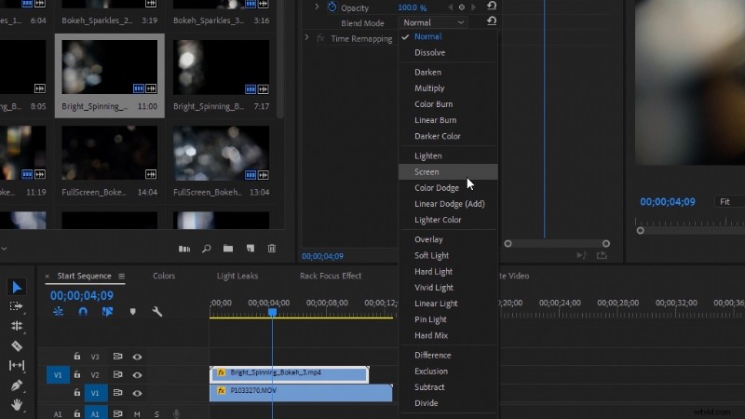The image size is (745, 419).
Task: Reset Blend Mode parameter
Action: coord(492,21)
